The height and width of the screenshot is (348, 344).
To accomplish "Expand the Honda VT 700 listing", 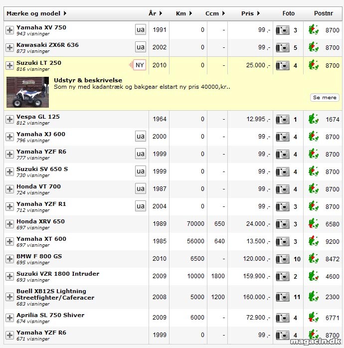I will (x=9, y=189).
